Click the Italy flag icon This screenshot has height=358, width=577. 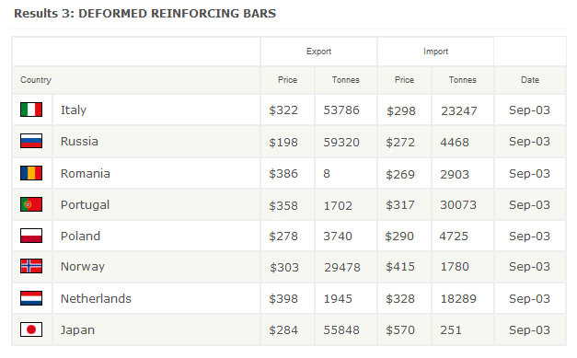tap(31, 110)
